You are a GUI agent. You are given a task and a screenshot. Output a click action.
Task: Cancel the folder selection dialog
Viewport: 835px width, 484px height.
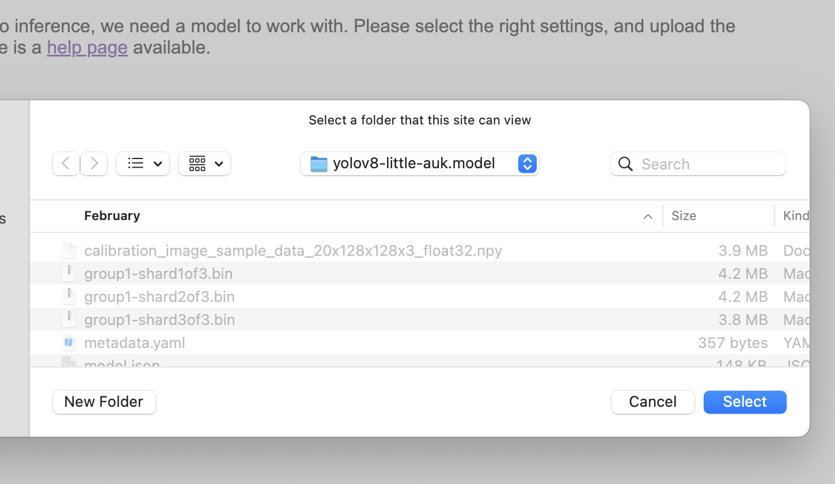[x=653, y=402]
